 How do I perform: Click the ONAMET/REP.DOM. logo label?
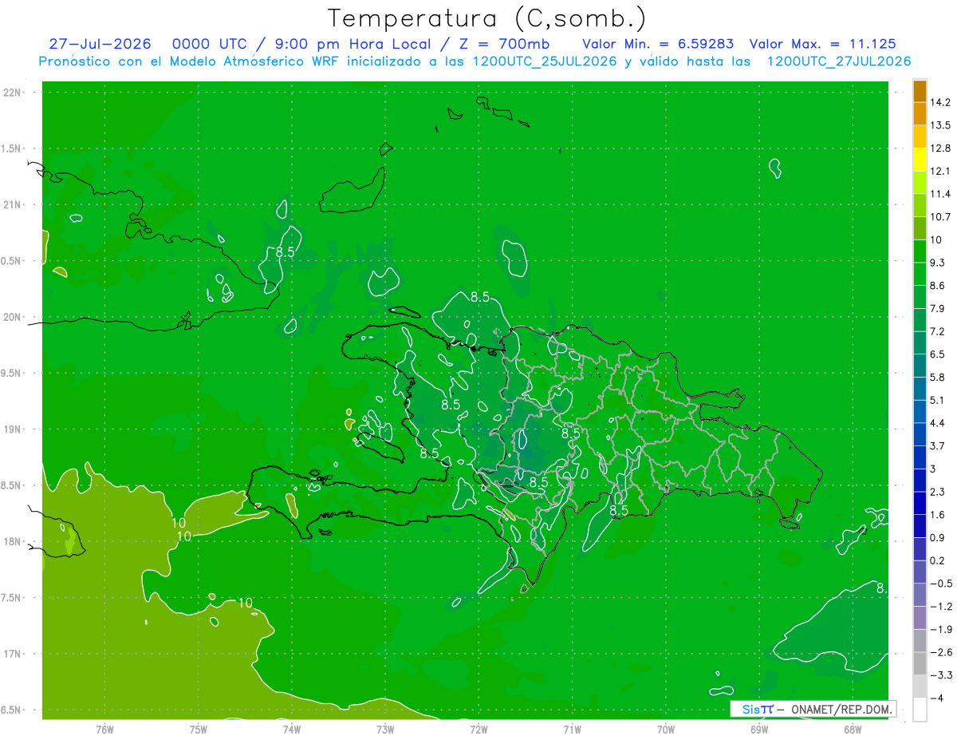813,709
